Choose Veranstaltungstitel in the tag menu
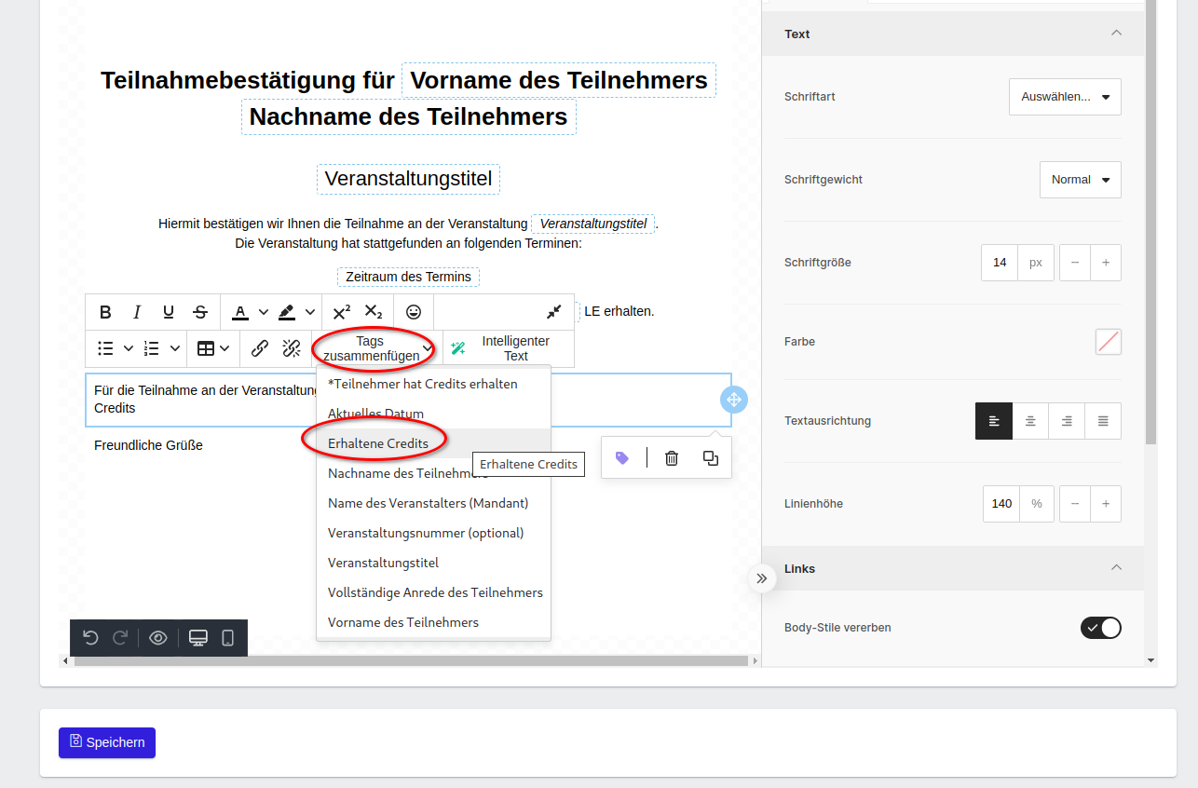 pos(383,563)
